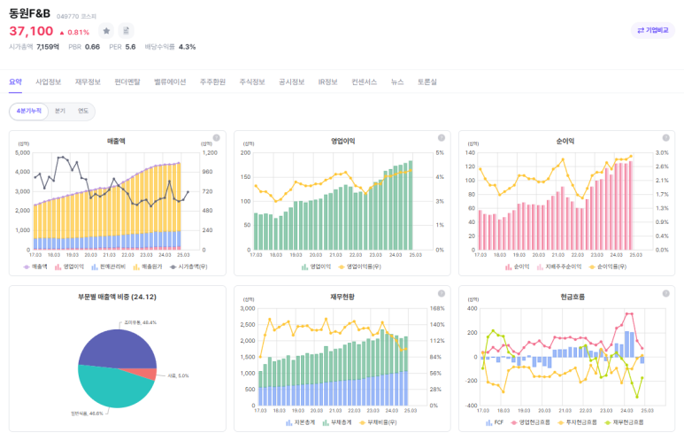Go to the 주주환원 tab
Image resolution: width=684 pixels, height=433 pixels.
213,82
